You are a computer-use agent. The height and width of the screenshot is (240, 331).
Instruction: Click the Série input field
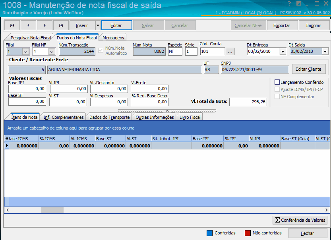click(x=191, y=52)
